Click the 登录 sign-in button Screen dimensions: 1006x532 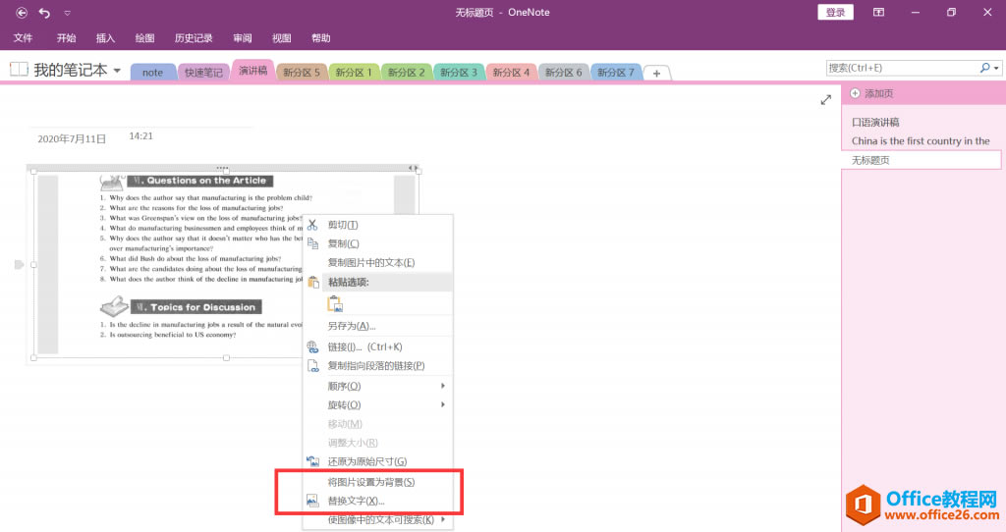835,12
